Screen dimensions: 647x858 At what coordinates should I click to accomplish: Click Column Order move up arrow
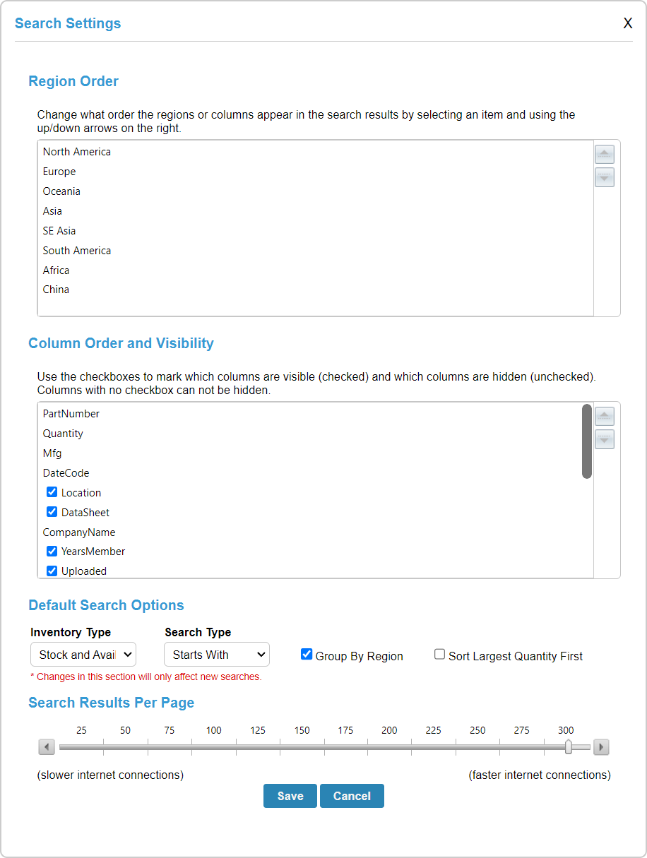click(x=605, y=417)
